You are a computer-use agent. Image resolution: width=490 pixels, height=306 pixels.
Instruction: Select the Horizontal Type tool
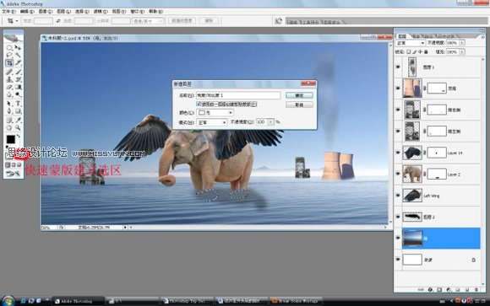point(18,103)
